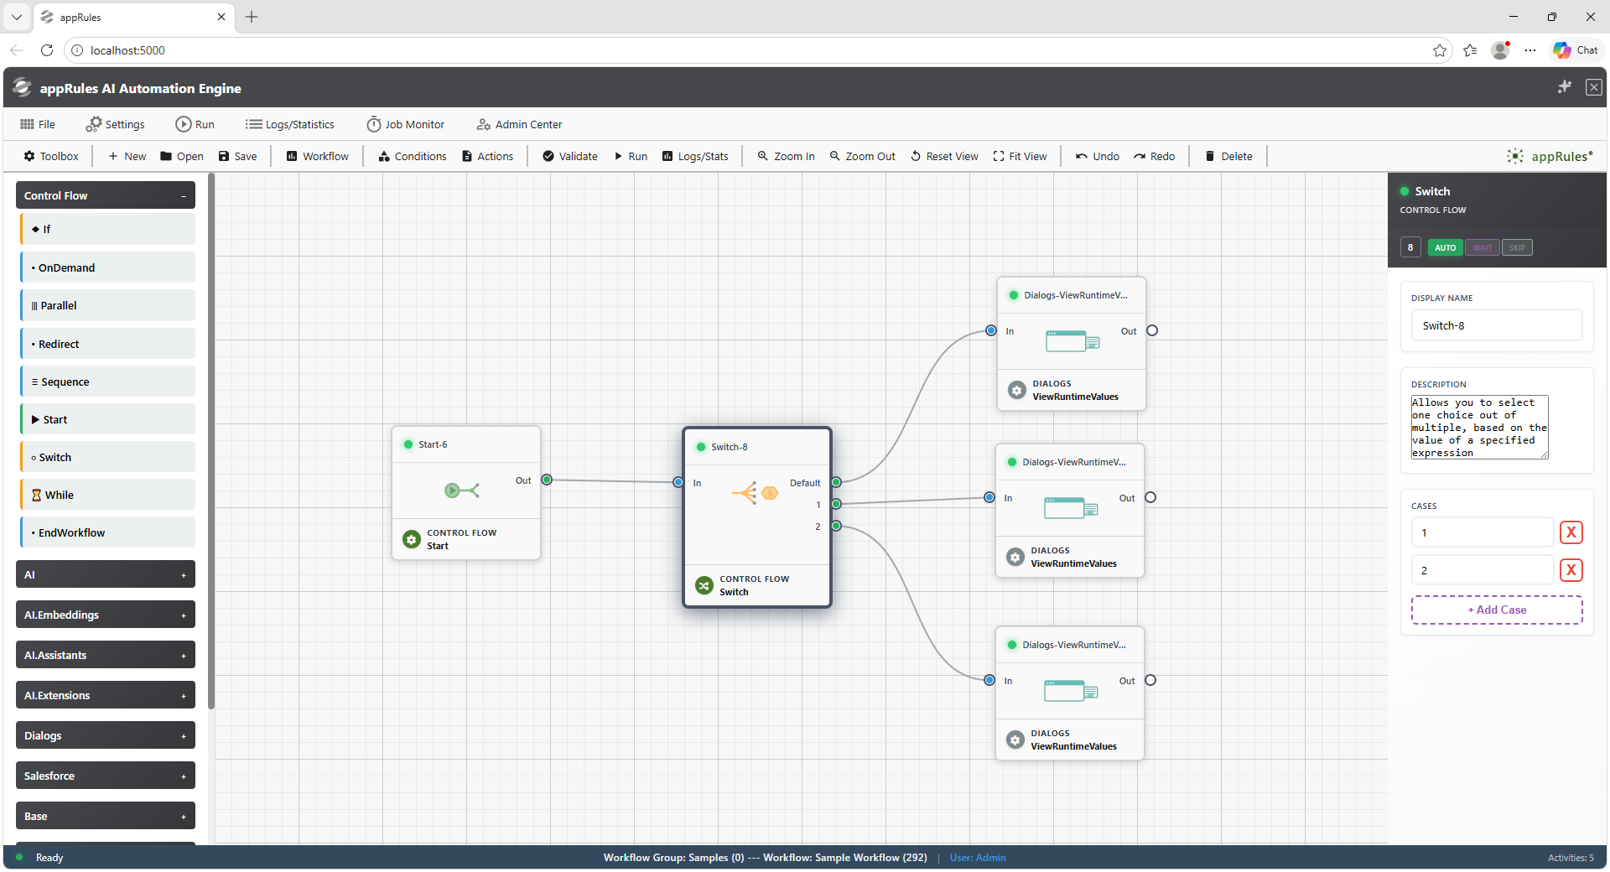
Task: Select the If control flow item
Action: (107, 229)
